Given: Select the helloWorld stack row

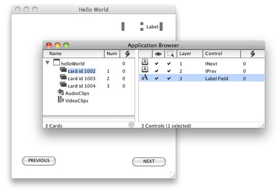Looking at the screenshot, I should (x=89, y=64).
